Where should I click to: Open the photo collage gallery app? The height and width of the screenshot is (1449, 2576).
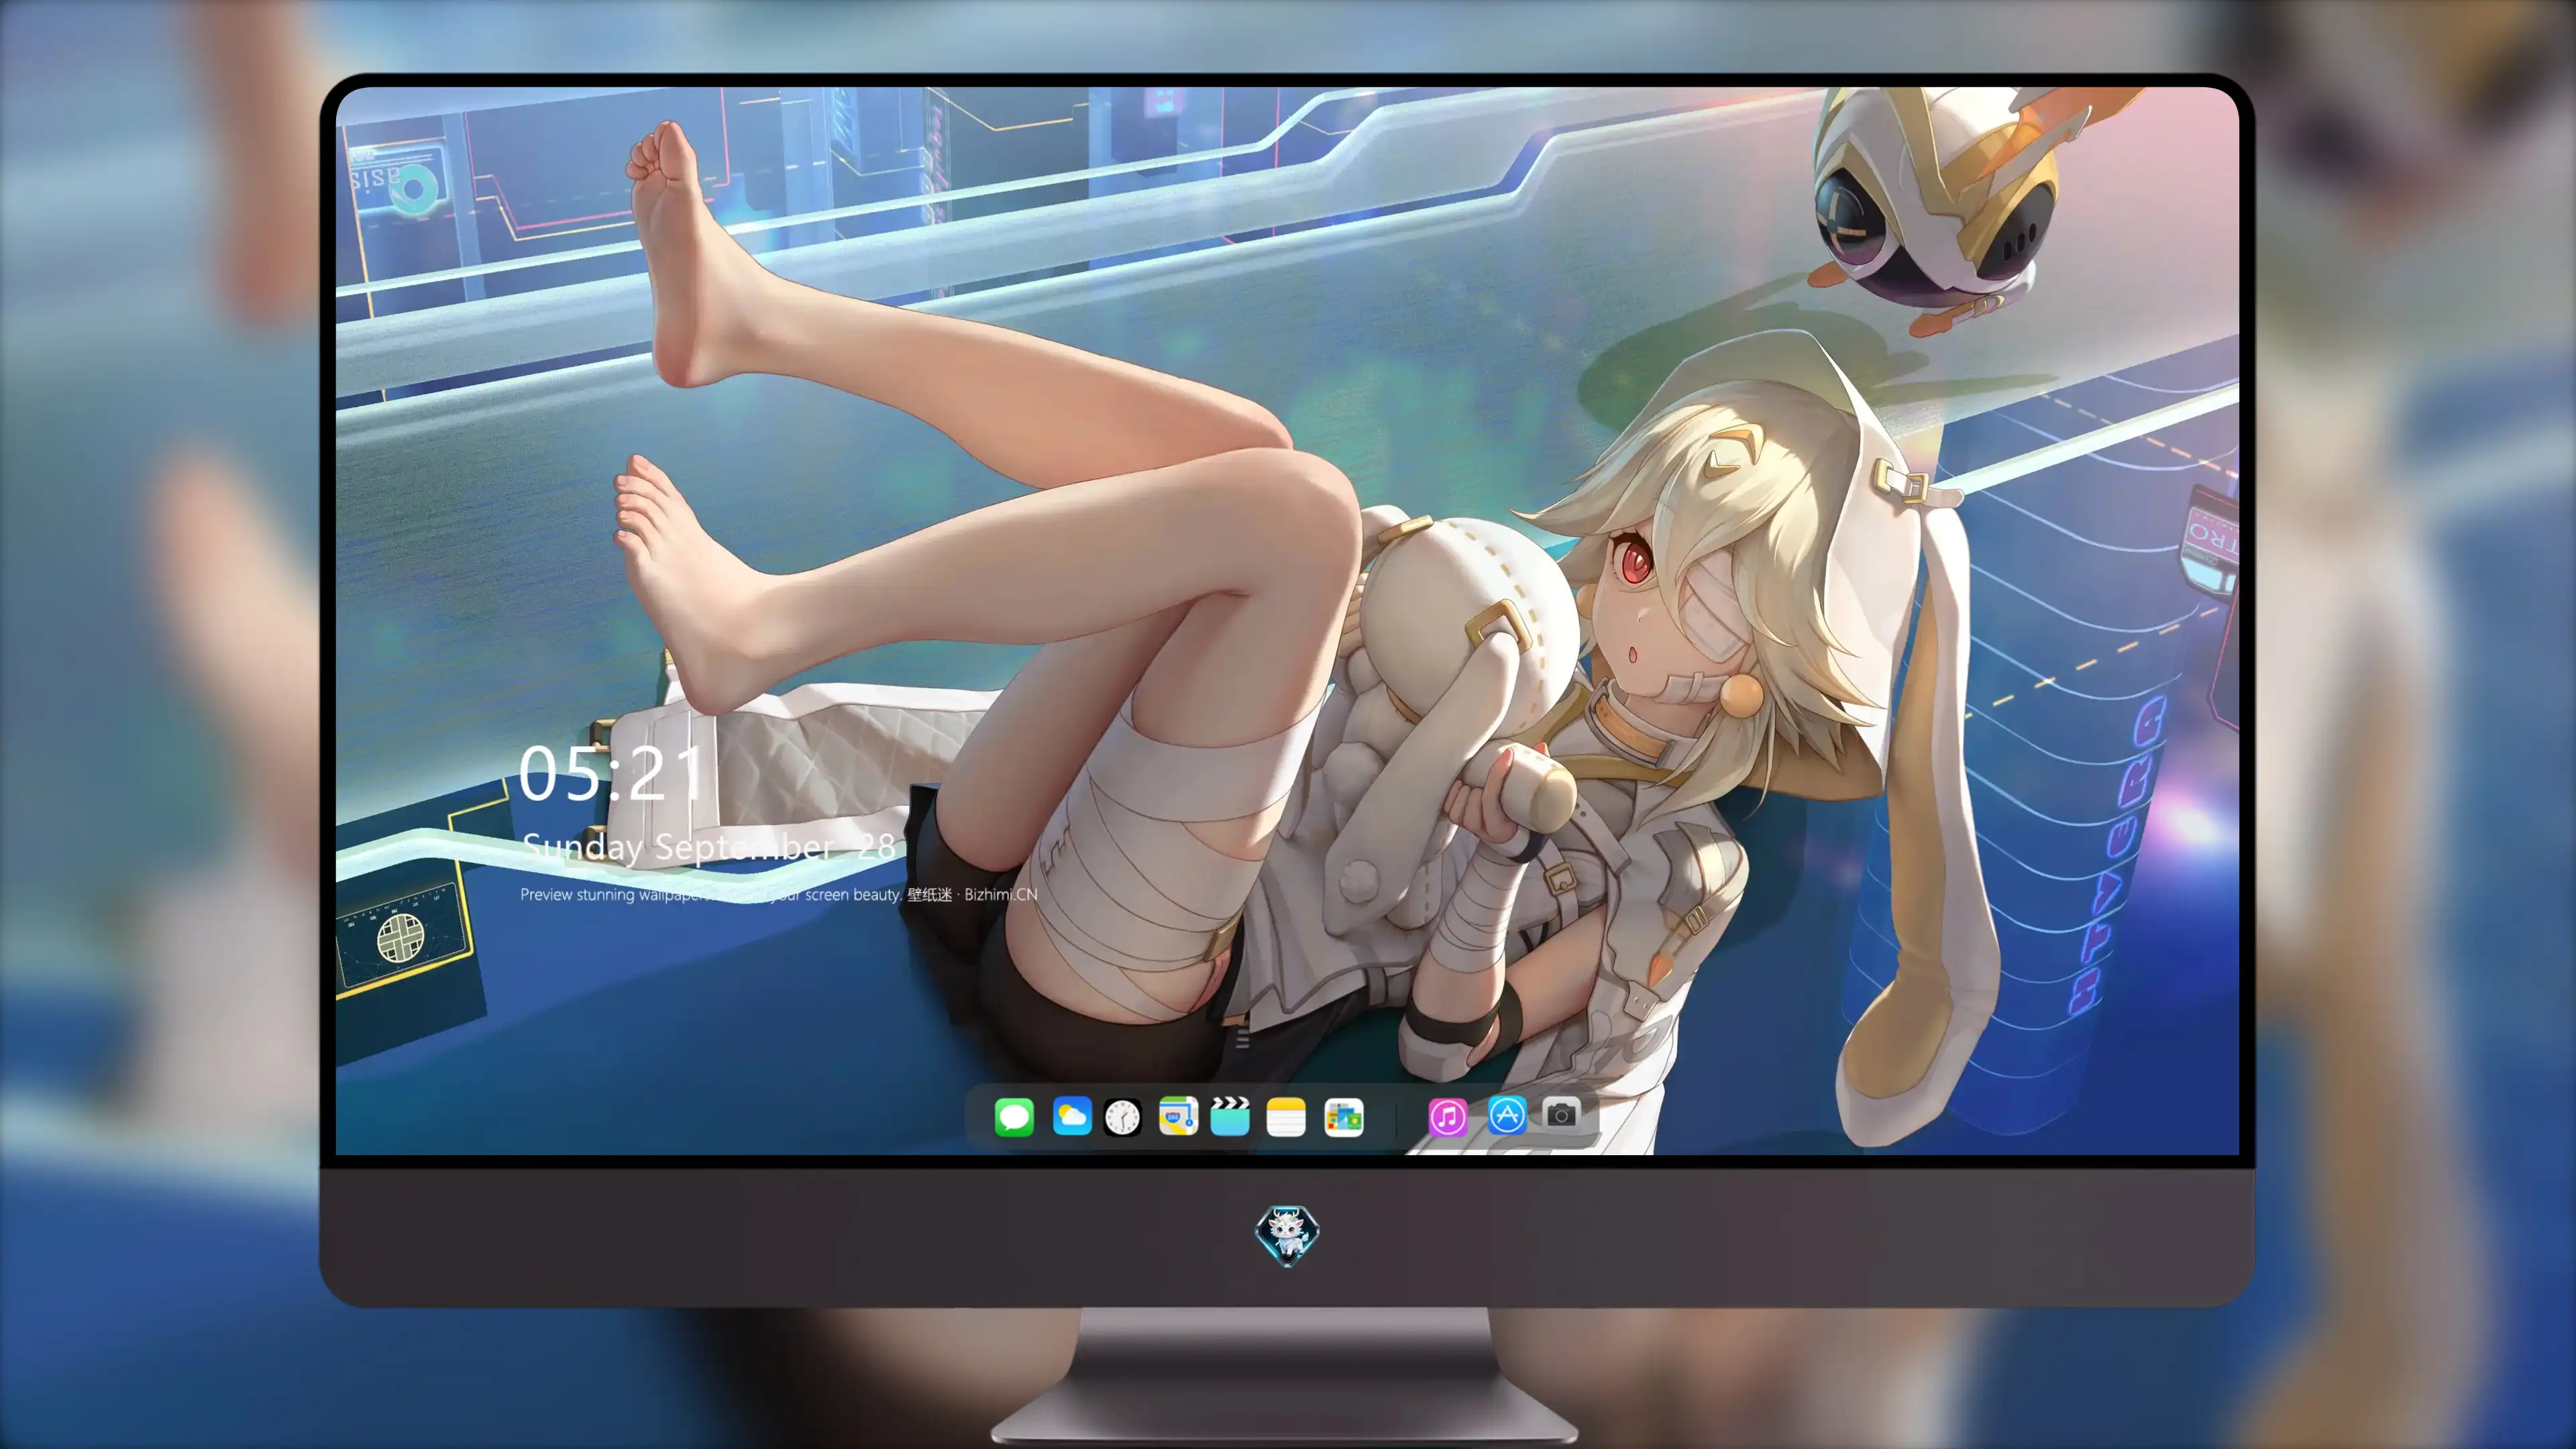1343,1117
